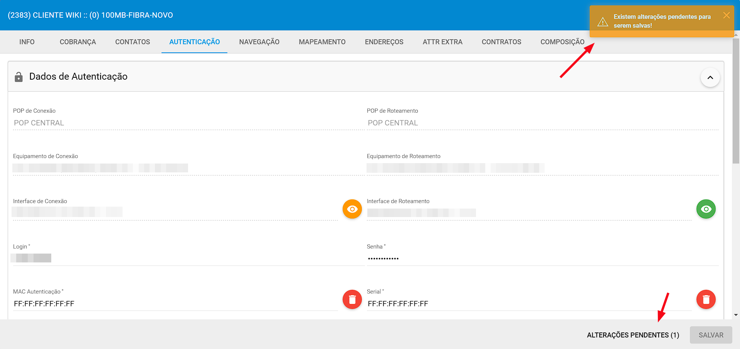
Task: Select the Equipamento de Conexão field
Action: (x=188, y=168)
